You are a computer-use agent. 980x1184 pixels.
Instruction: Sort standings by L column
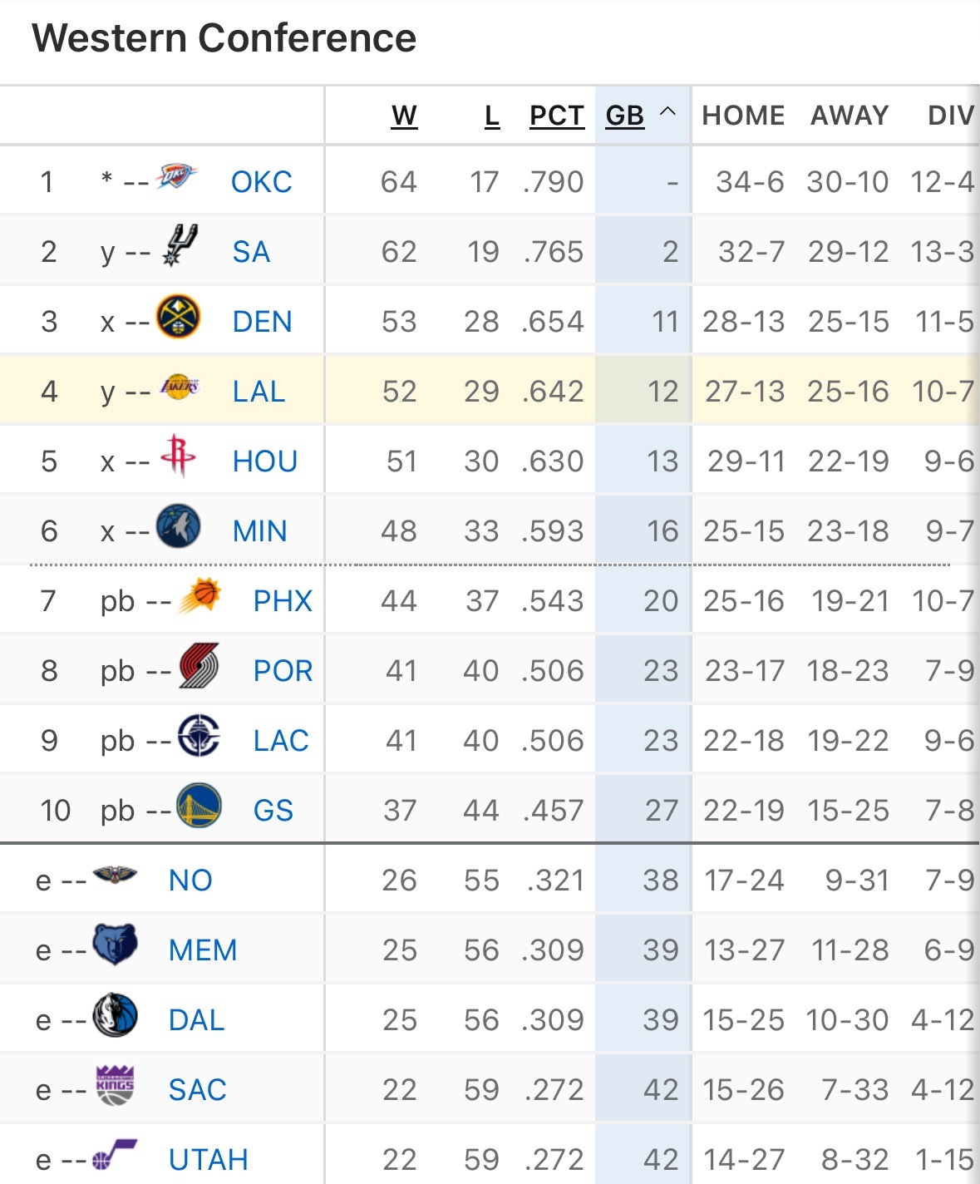[492, 116]
